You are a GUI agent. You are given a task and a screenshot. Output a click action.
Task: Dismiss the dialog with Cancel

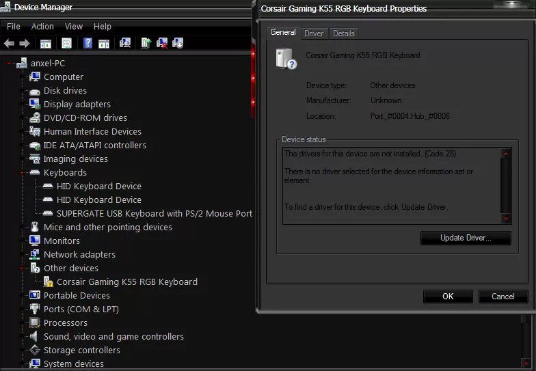pos(503,297)
